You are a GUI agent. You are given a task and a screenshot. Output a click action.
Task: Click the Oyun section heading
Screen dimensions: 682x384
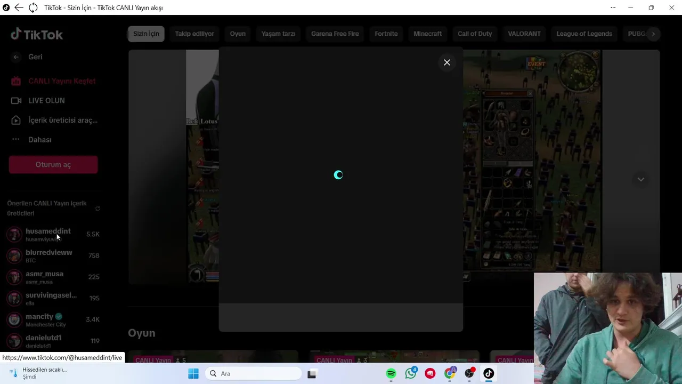click(x=142, y=333)
